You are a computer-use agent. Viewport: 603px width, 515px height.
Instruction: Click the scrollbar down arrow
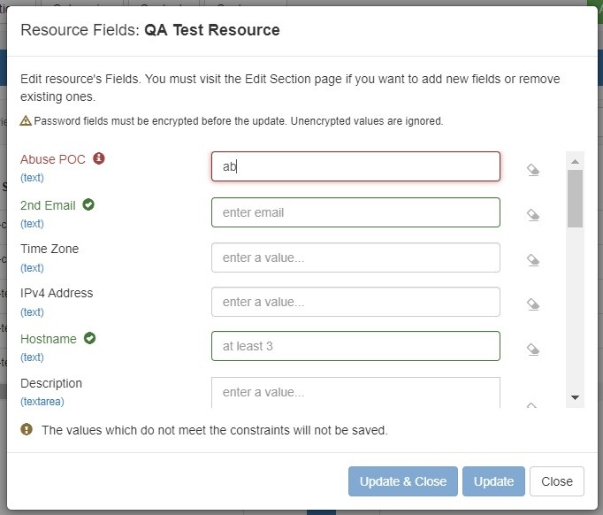click(575, 398)
